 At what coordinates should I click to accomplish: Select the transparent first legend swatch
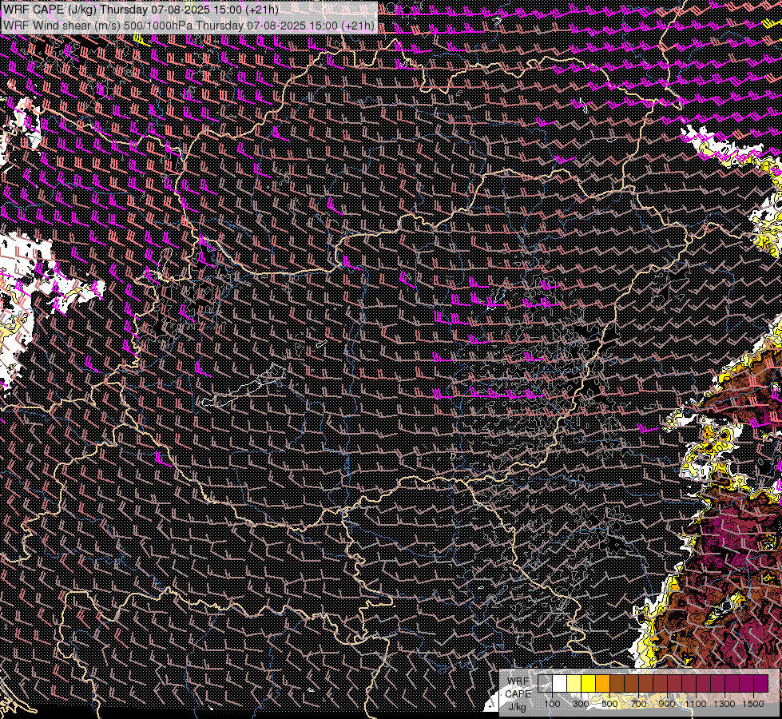(545, 684)
